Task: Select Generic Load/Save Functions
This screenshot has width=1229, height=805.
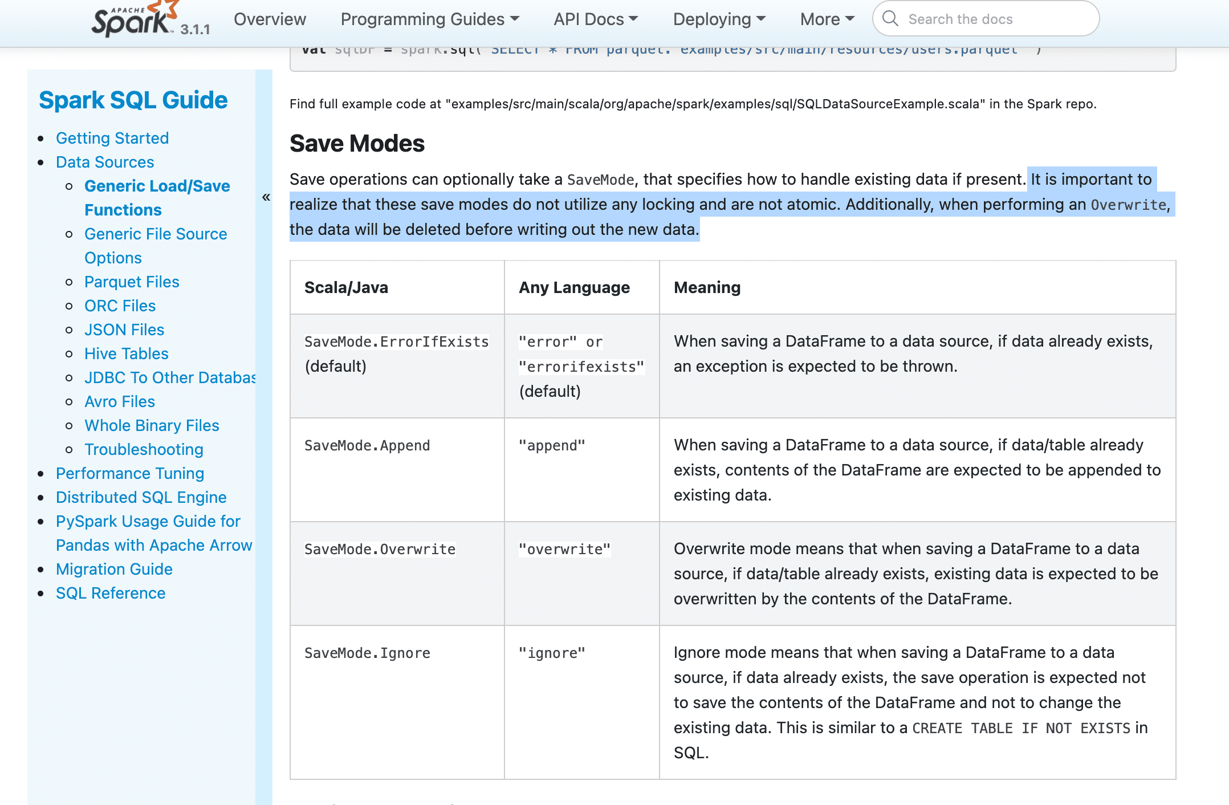Action: click(x=157, y=198)
